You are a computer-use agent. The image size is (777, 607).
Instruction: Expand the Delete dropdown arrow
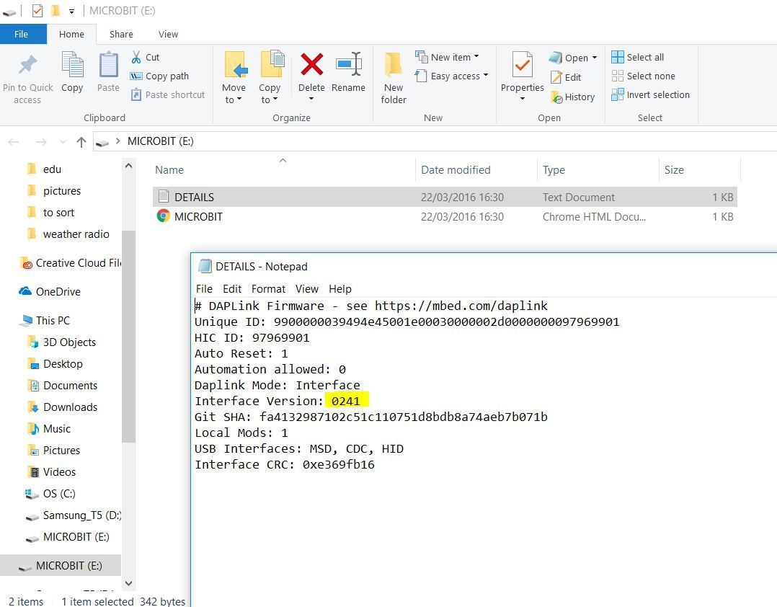point(311,99)
